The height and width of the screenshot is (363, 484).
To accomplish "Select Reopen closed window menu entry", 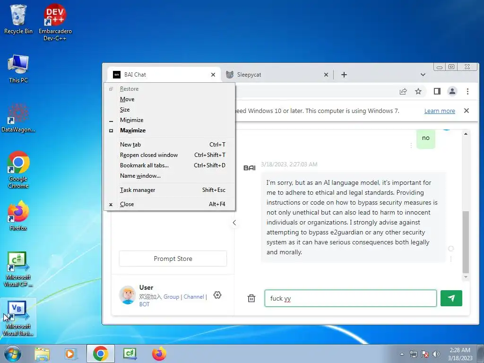I will coord(169,155).
